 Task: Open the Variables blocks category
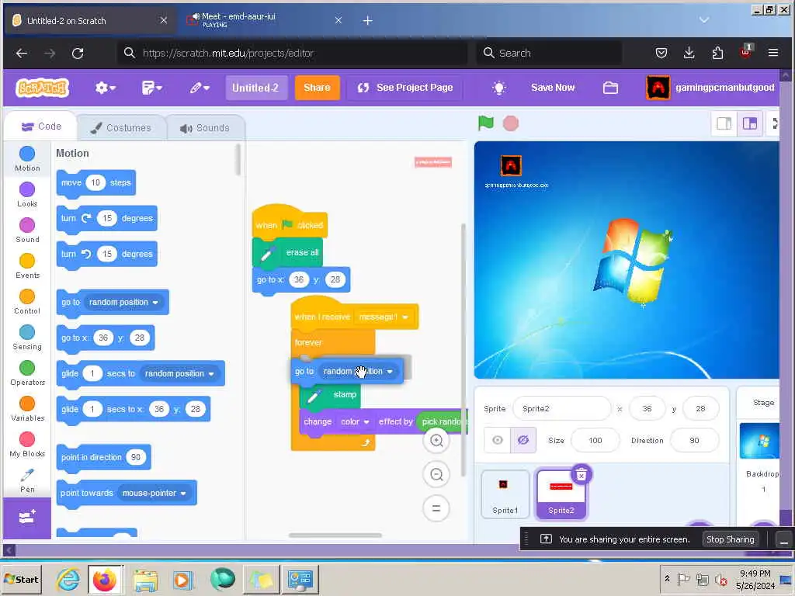[x=27, y=409]
